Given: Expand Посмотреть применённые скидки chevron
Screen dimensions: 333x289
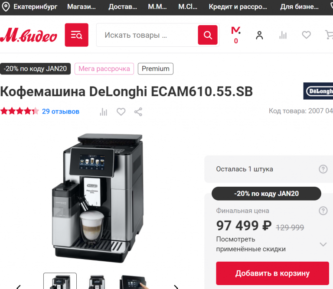Looking at the screenshot, I should [323, 244].
